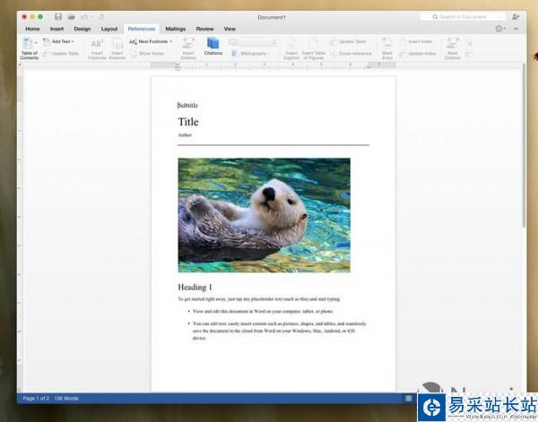
Task: Click the left indent marker on ruler
Action: coord(177,65)
